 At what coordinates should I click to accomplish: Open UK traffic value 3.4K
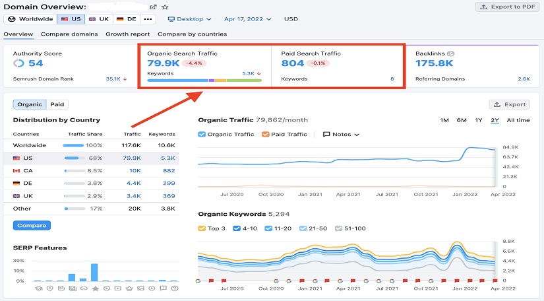click(134, 196)
